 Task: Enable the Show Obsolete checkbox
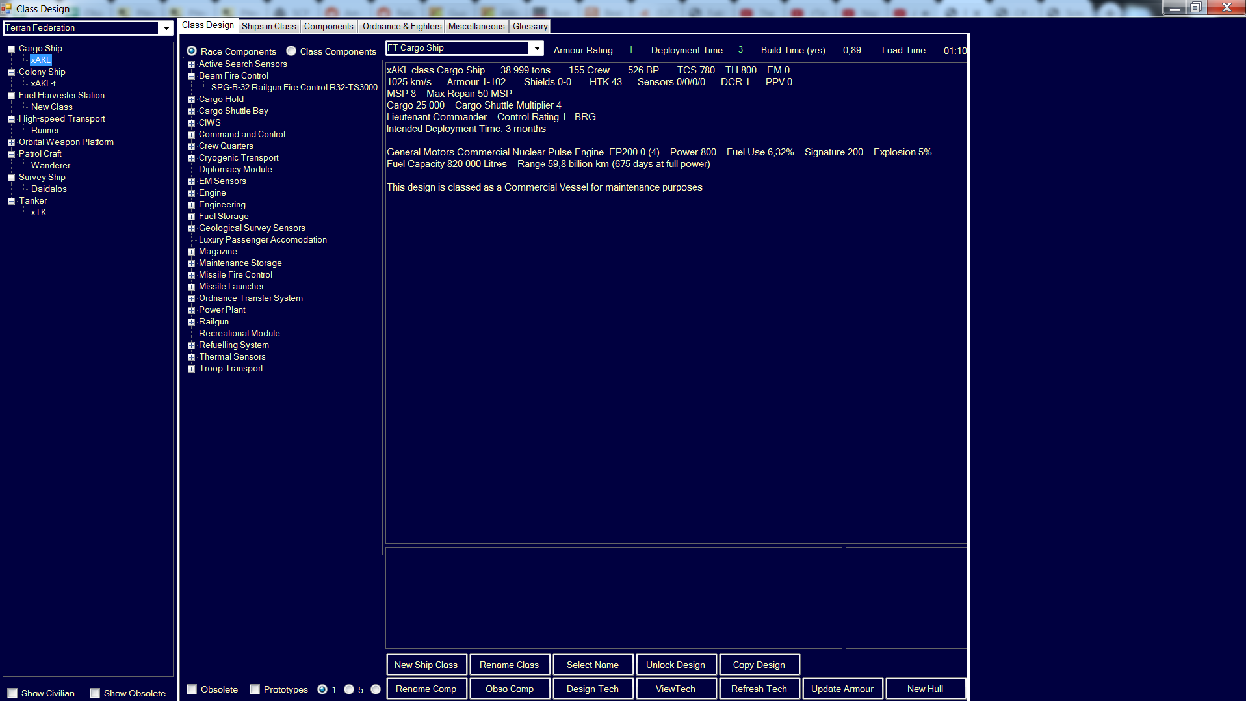pyautogui.click(x=95, y=693)
